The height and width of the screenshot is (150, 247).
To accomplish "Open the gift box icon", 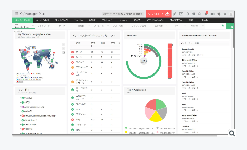I will (x=194, y=14).
